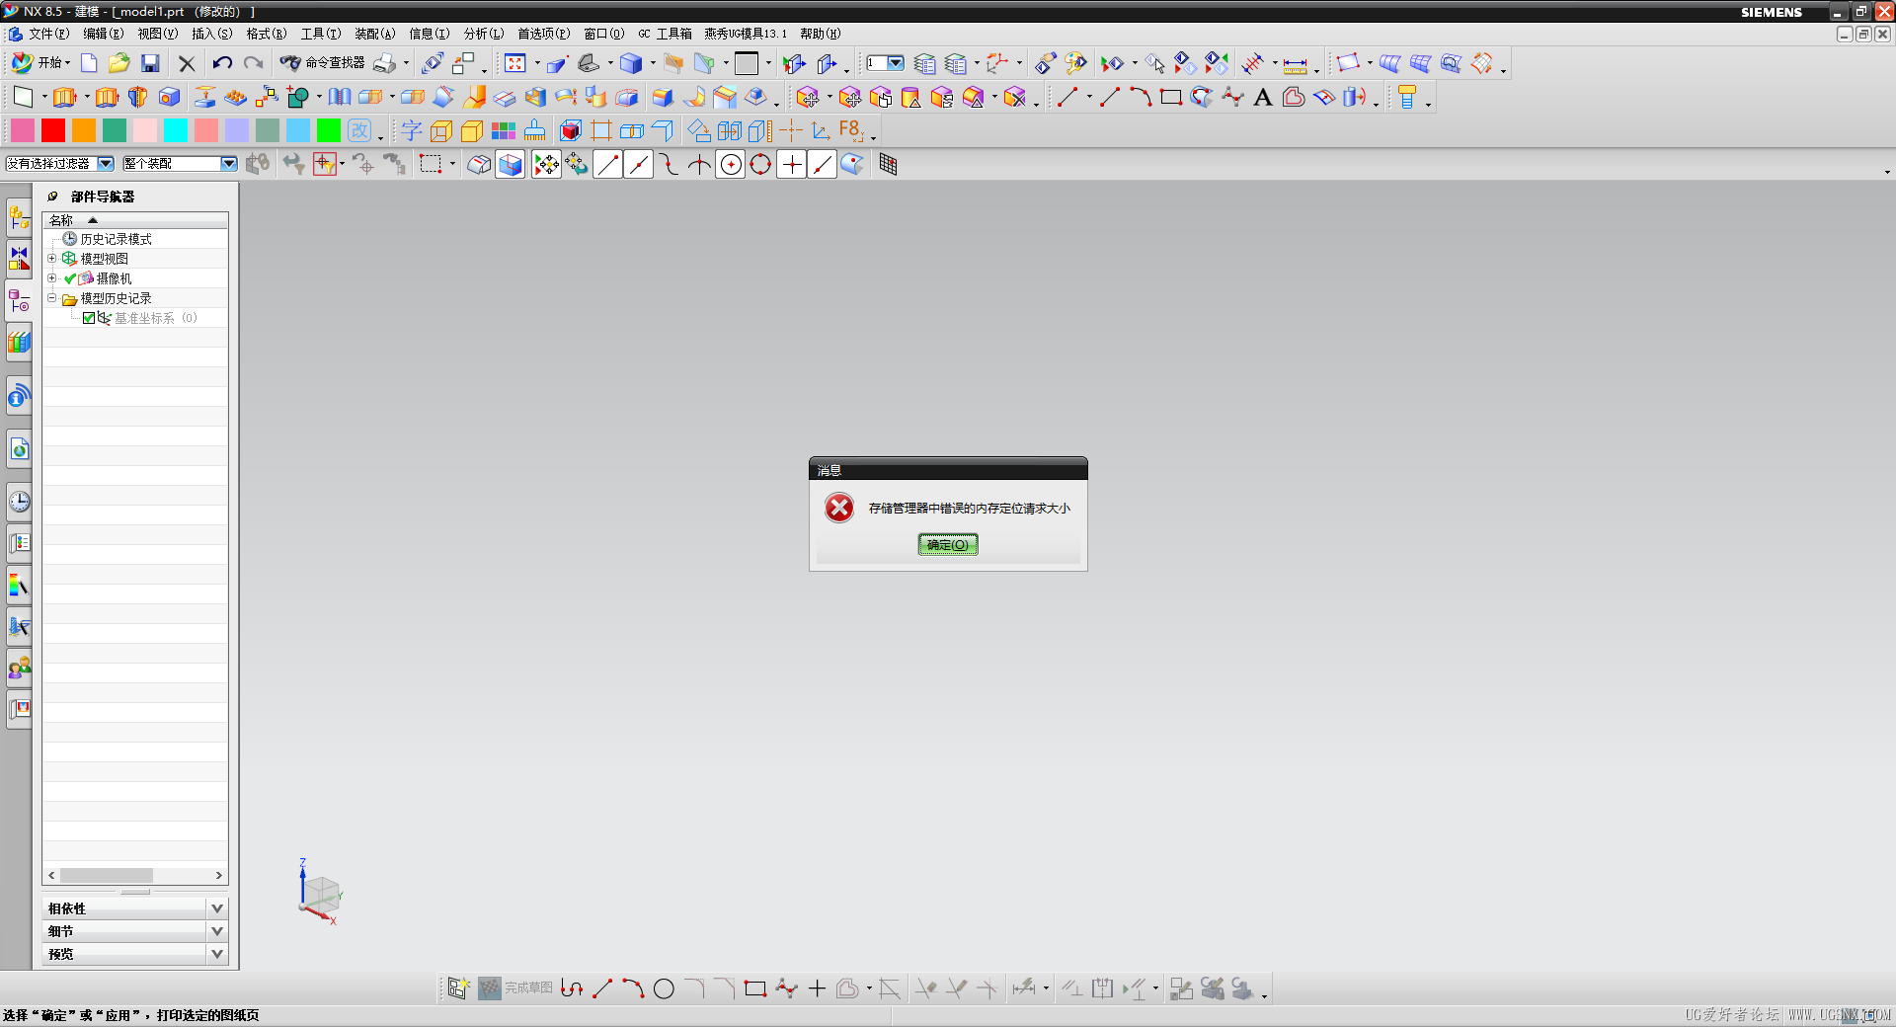Open the Internet Explorer sidebar tab
Screen dimensions: 1896x1027
(19, 449)
